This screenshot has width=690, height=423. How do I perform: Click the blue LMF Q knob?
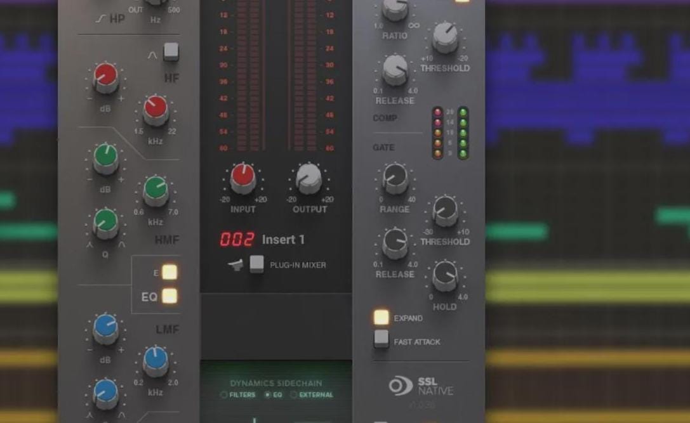105,394
